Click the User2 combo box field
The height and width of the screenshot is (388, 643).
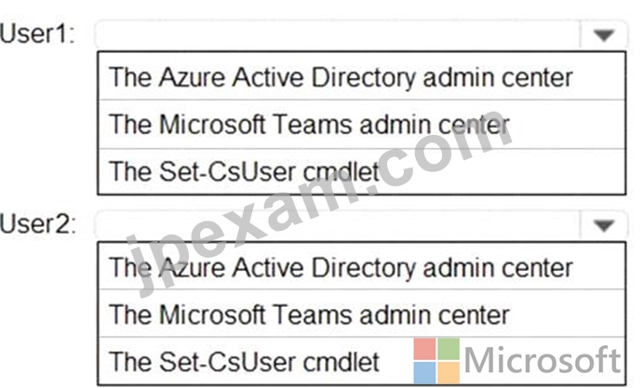tap(361, 225)
